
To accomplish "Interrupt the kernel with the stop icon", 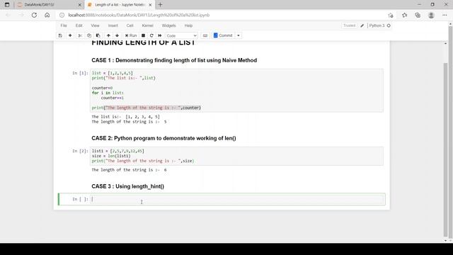I will click(143, 35).
